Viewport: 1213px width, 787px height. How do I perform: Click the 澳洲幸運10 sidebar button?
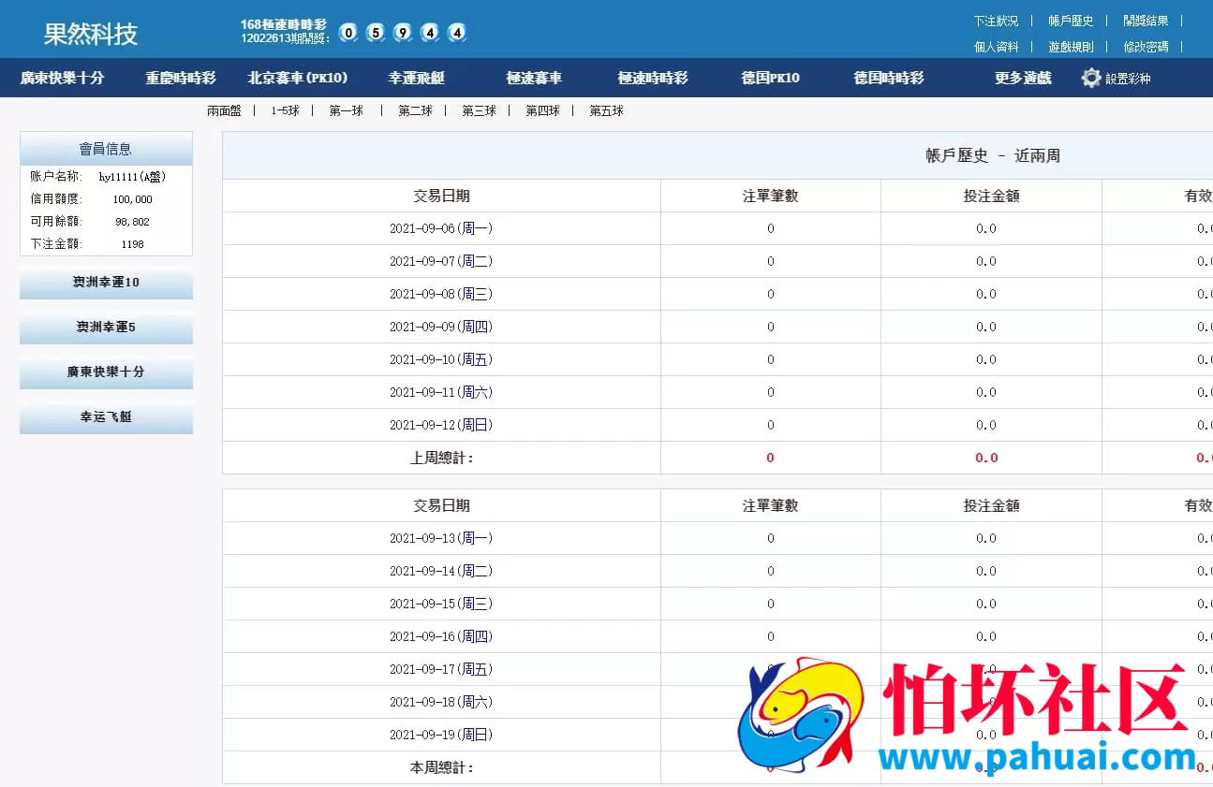[106, 283]
